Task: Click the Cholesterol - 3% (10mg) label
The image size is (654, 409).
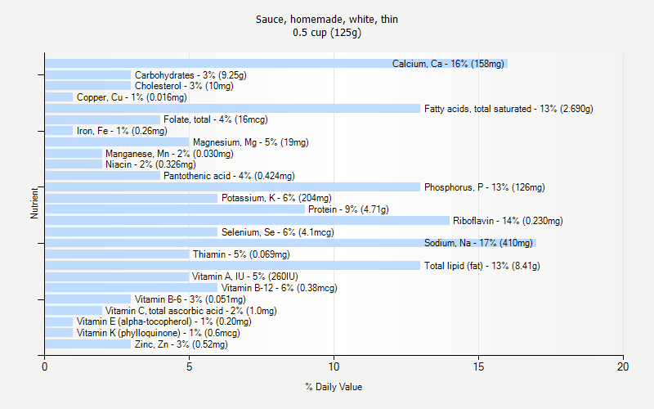Action: 184,86
